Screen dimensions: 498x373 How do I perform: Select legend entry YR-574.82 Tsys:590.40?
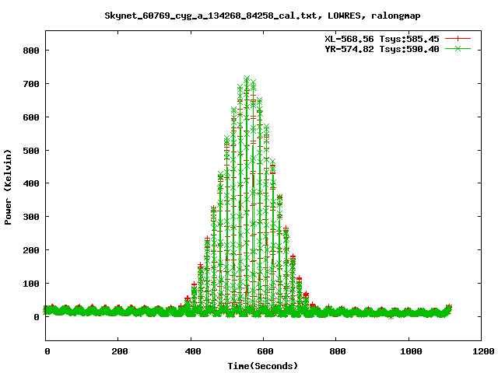(x=382, y=49)
